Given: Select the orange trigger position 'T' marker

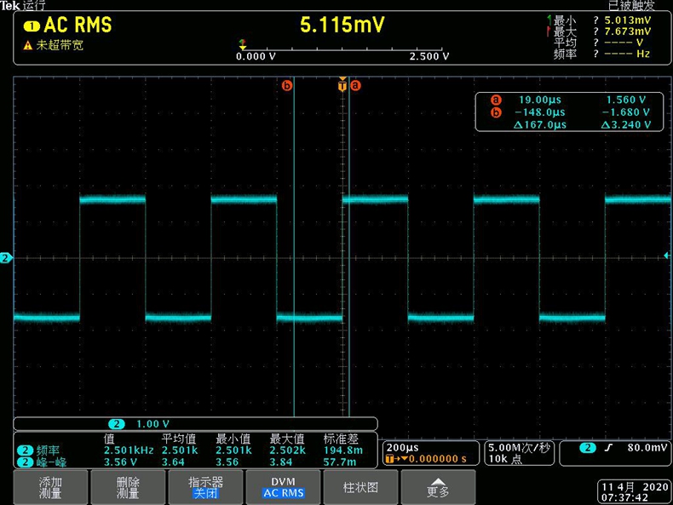Looking at the screenshot, I should click(342, 85).
